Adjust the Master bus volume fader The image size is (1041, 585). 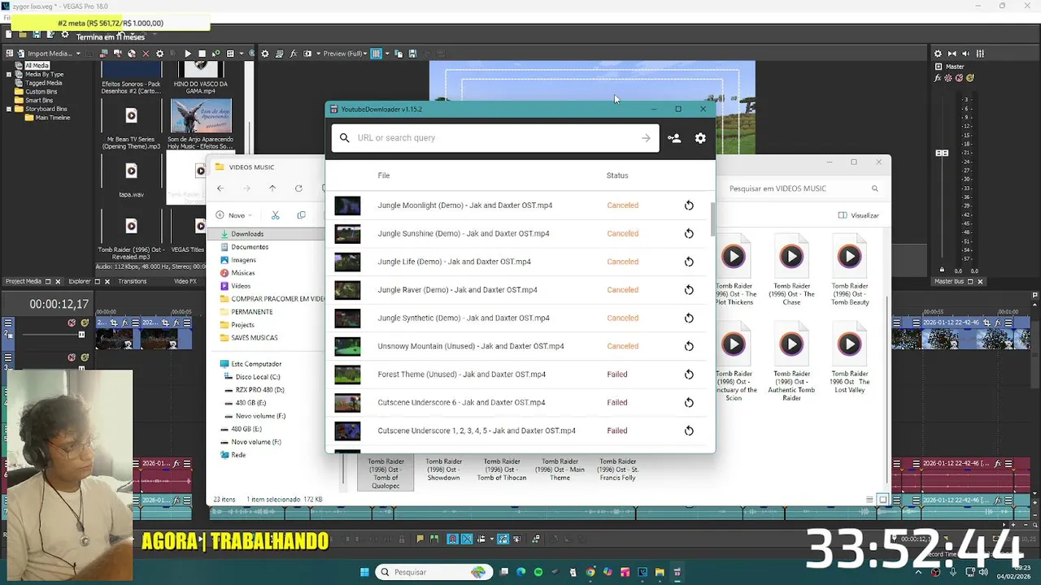[x=942, y=153]
